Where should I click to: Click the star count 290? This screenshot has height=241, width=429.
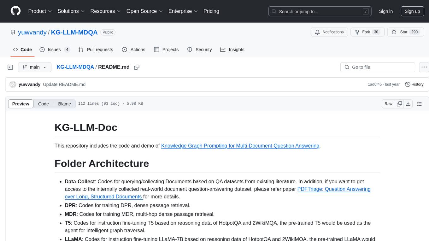click(414, 32)
